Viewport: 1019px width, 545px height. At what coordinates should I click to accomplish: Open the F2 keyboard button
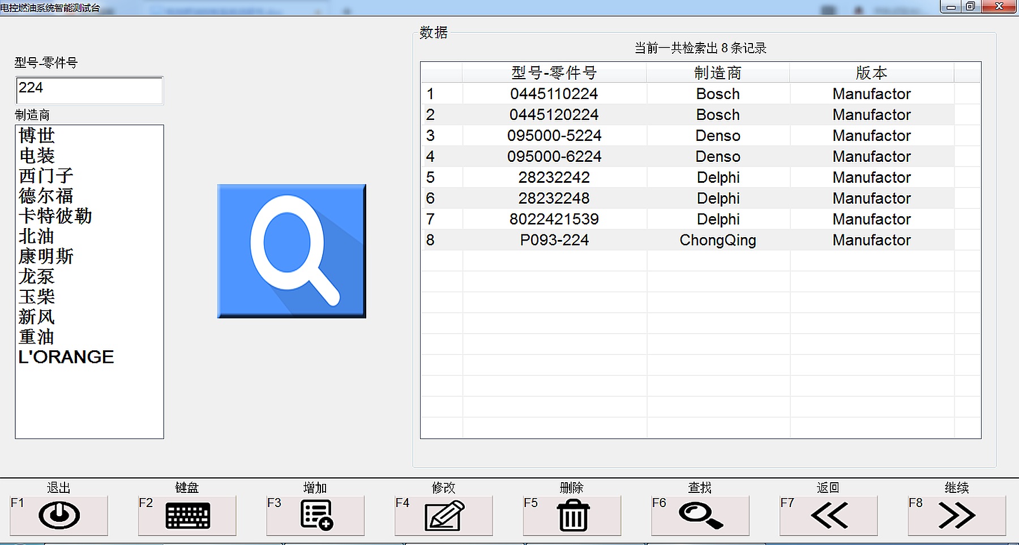point(187,516)
